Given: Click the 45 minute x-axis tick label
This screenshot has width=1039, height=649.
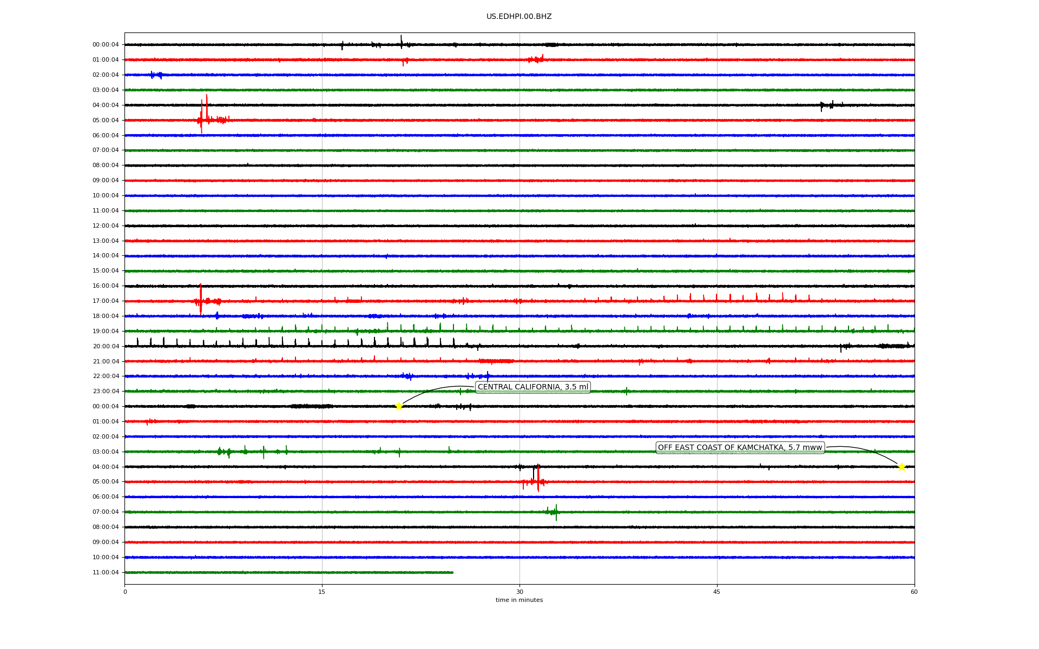Looking at the screenshot, I should point(717,592).
